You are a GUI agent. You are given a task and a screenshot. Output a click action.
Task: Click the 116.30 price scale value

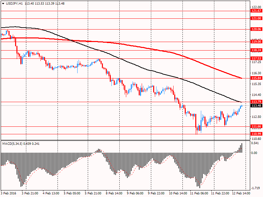256,73
